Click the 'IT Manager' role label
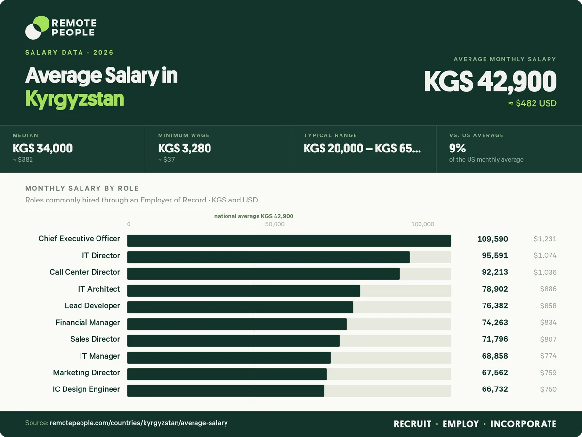582x437 pixels. 100,356
